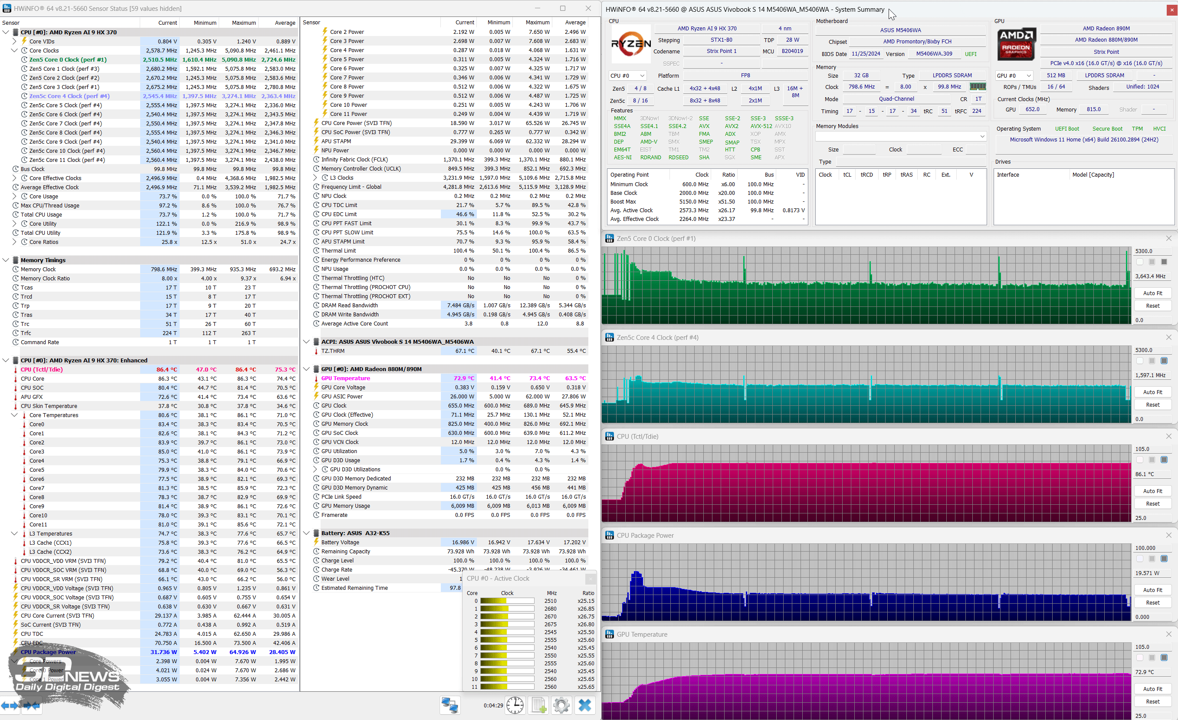Click Auto Fit on CPU Package Power graph

click(1152, 590)
